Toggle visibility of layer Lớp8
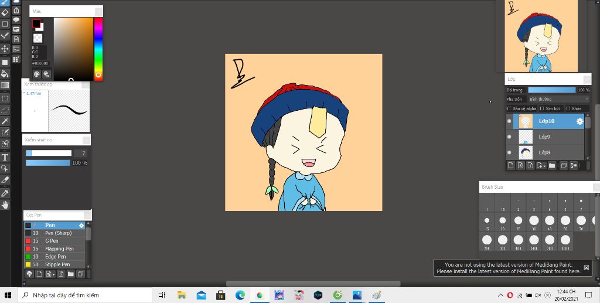This screenshot has height=303, width=600. click(509, 152)
